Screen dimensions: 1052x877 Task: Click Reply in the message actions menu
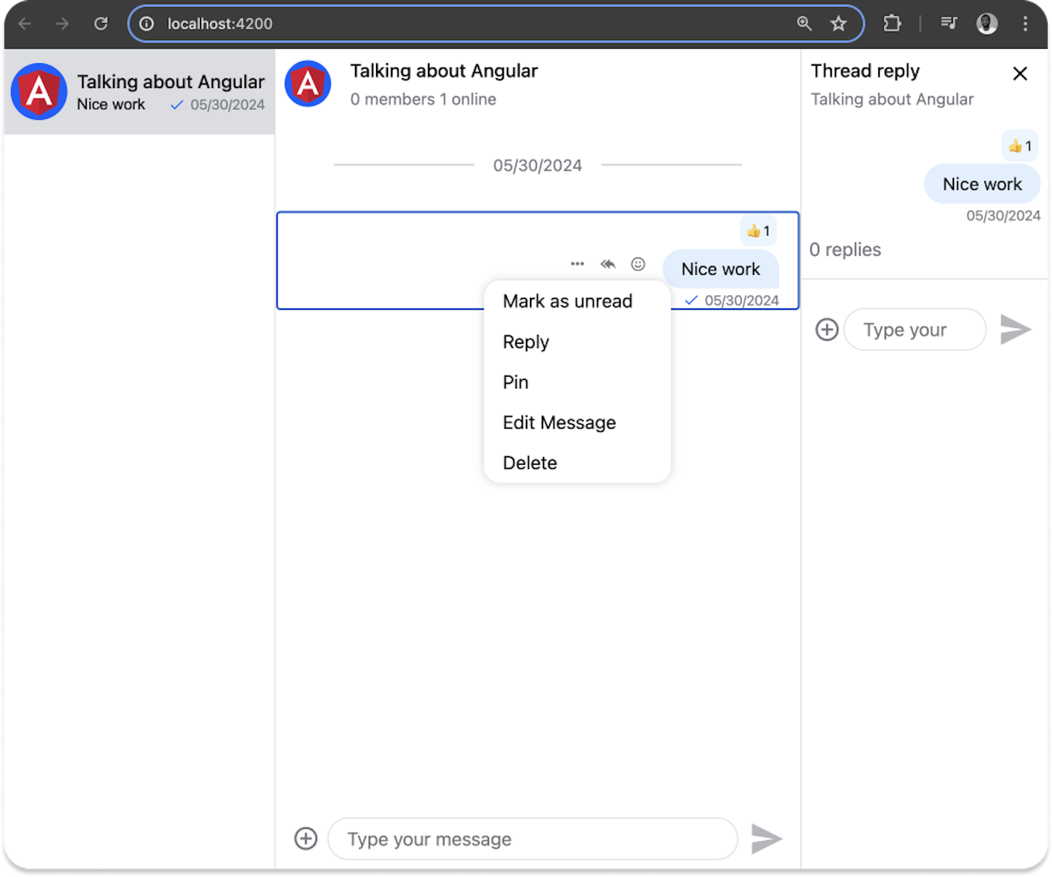coord(525,342)
